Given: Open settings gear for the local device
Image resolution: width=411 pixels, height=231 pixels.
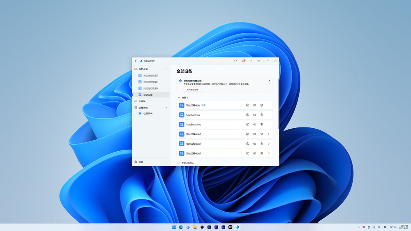Looking at the screenshot, I should tap(262, 105).
